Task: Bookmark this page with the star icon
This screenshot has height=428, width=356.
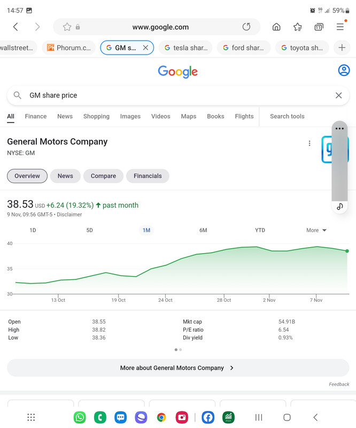Action: point(67,27)
